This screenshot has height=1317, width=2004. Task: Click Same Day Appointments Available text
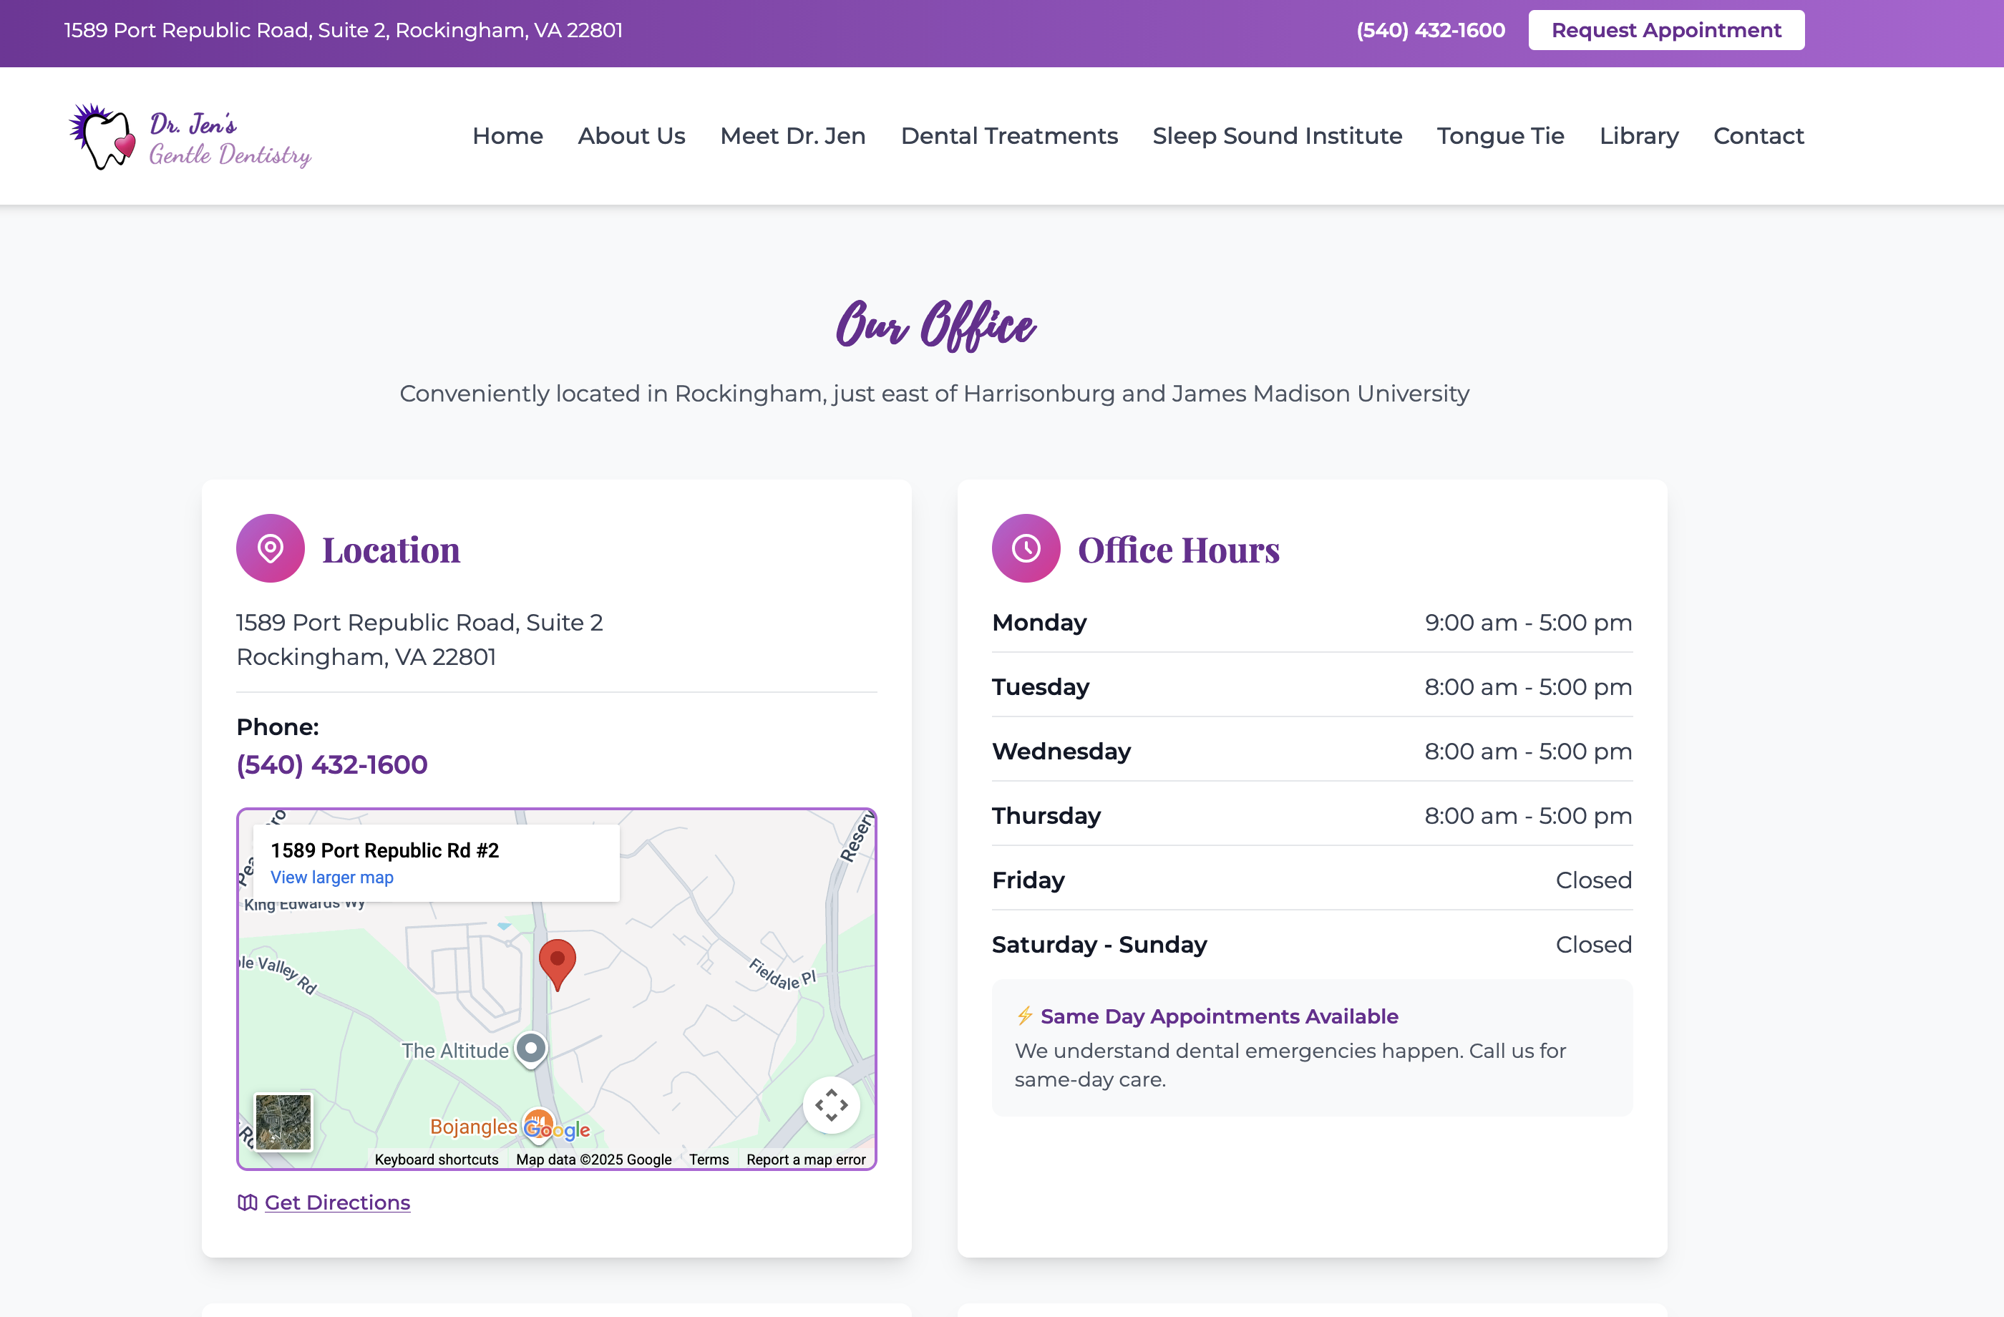[x=1220, y=1016]
